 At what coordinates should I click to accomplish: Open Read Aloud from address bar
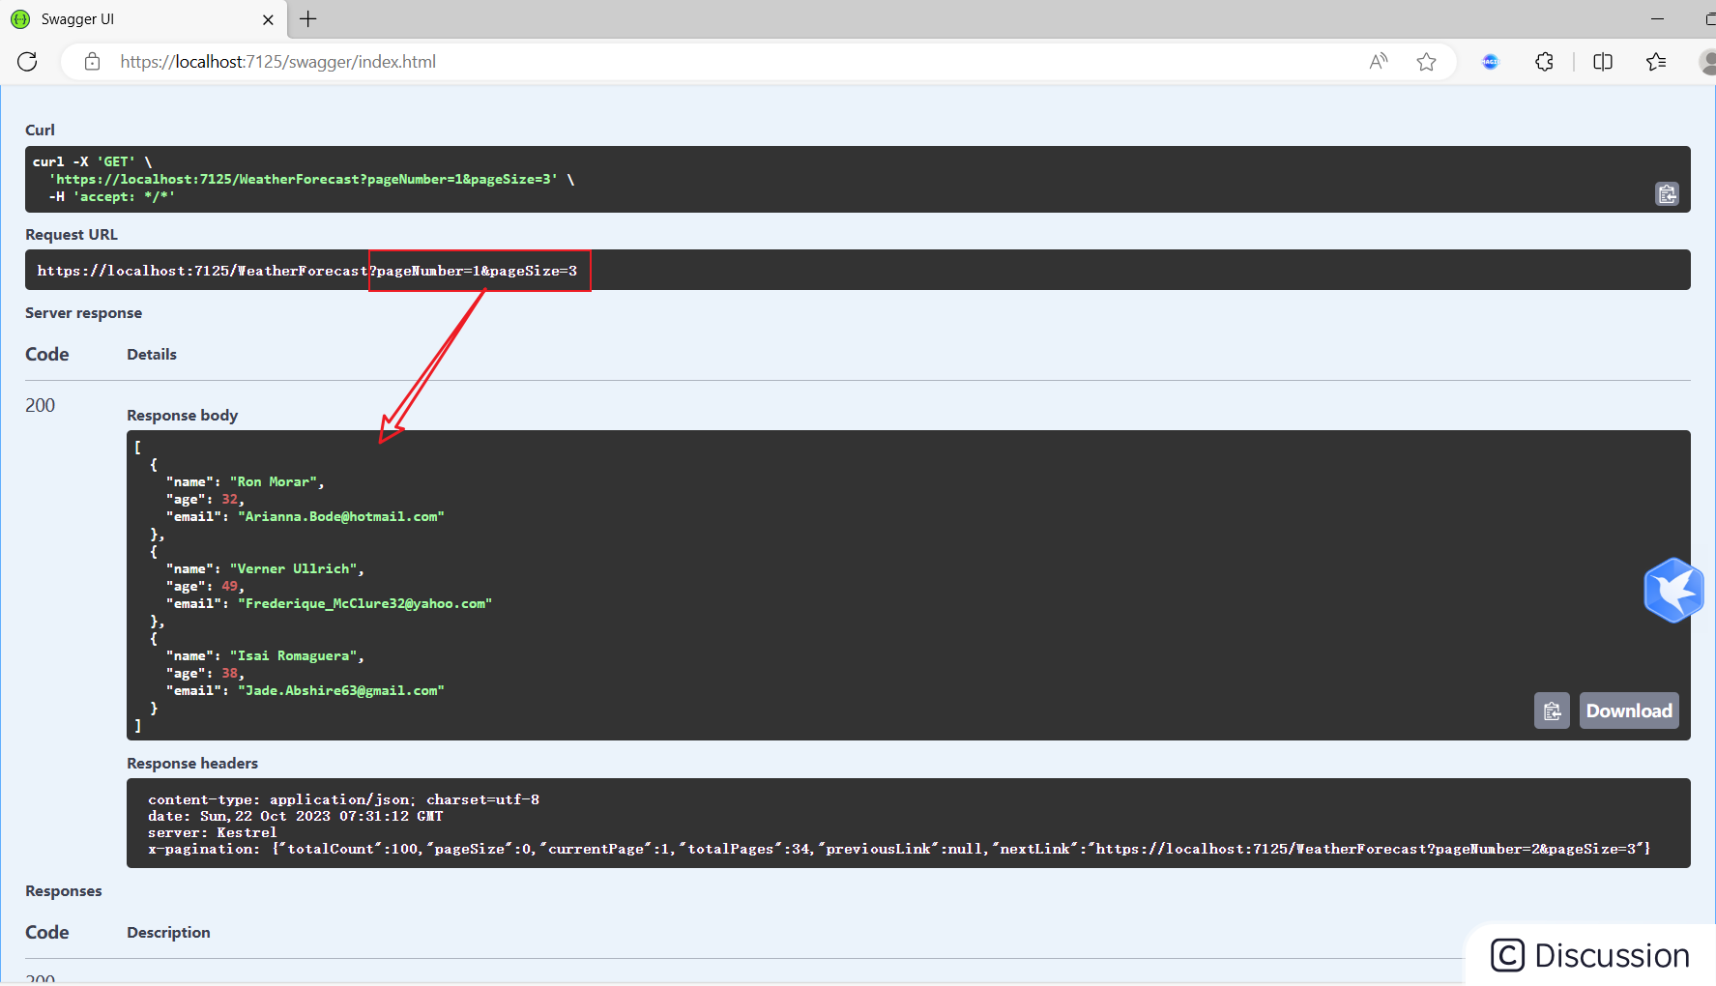[1379, 62]
